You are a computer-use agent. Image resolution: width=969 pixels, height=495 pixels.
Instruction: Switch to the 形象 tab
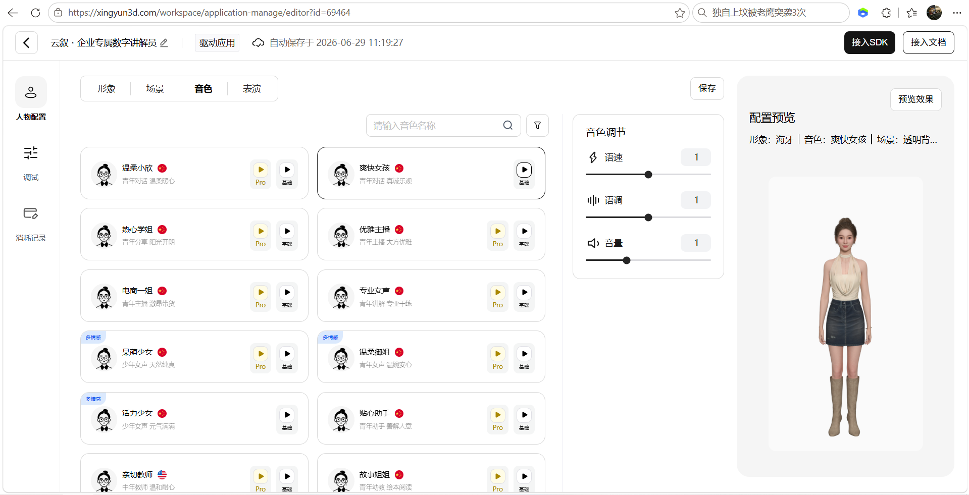click(x=107, y=89)
